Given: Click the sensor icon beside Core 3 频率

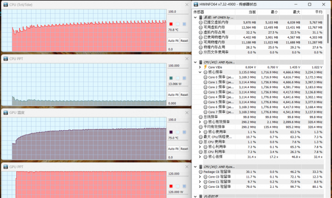Looking at the screenshot, I should (x=205, y=92).
